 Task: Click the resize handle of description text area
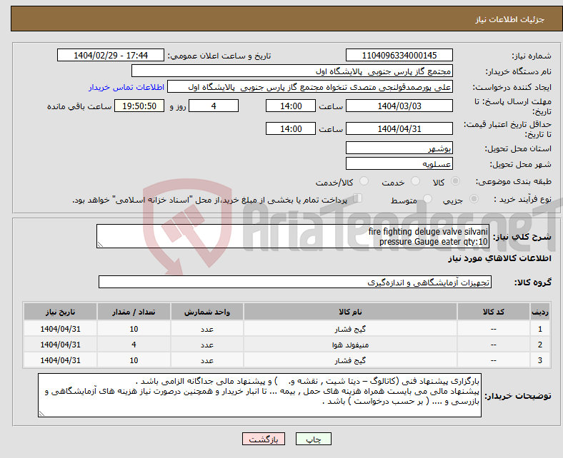100,245
